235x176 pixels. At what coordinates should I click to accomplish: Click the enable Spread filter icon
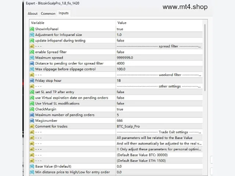coord(32,52)
